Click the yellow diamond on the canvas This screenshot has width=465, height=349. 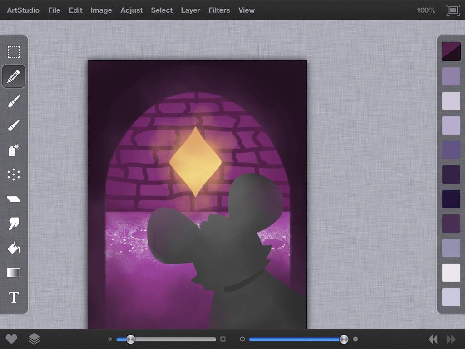pos(195,162)
